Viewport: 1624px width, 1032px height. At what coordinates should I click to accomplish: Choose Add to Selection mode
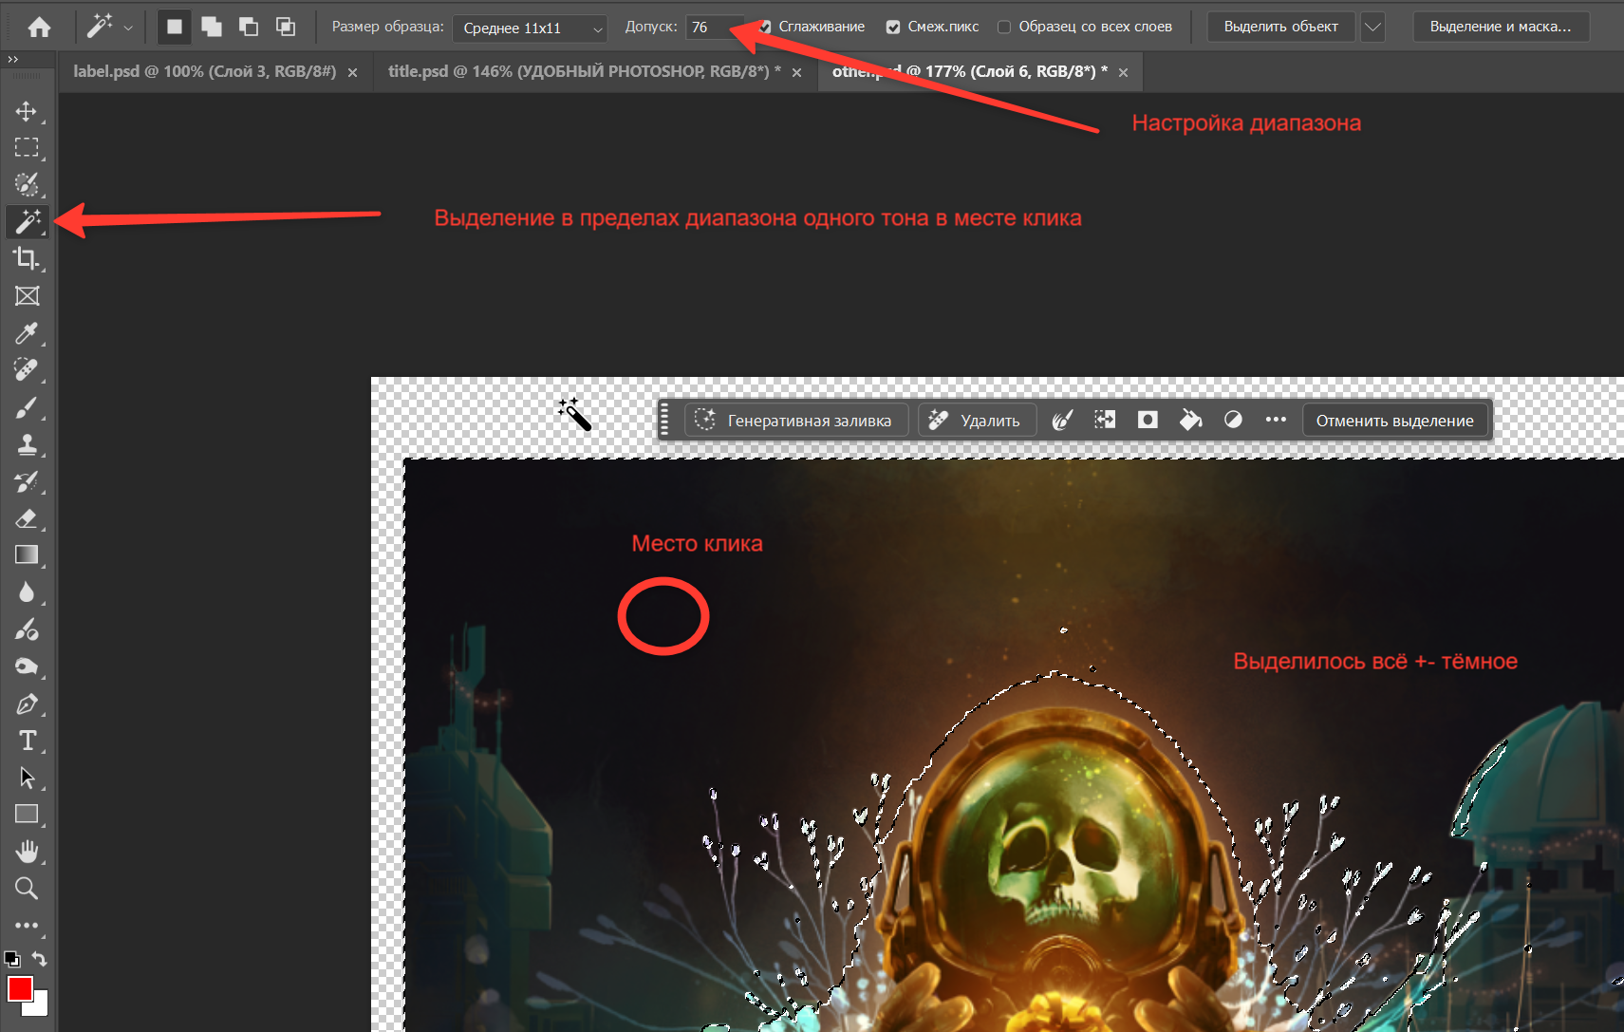coord(212,27)
